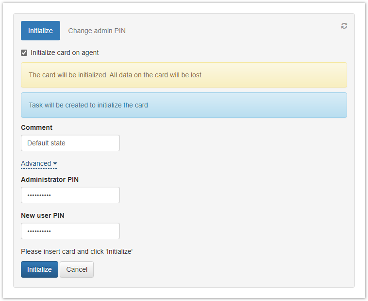
Task: Click the Administrator PIN label
Action: pyautogui.click(x=50, y=179)
